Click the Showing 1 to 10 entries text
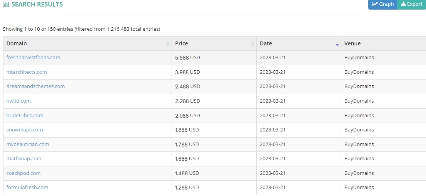 (x=82, y=29)
